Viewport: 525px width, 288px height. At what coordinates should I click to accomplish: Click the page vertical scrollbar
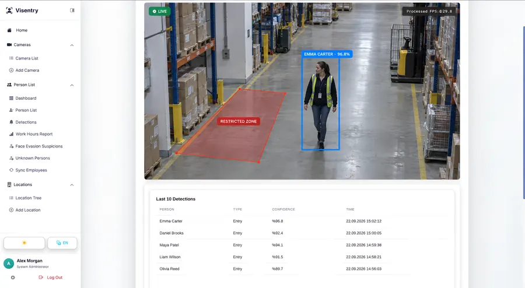[523, 112]
